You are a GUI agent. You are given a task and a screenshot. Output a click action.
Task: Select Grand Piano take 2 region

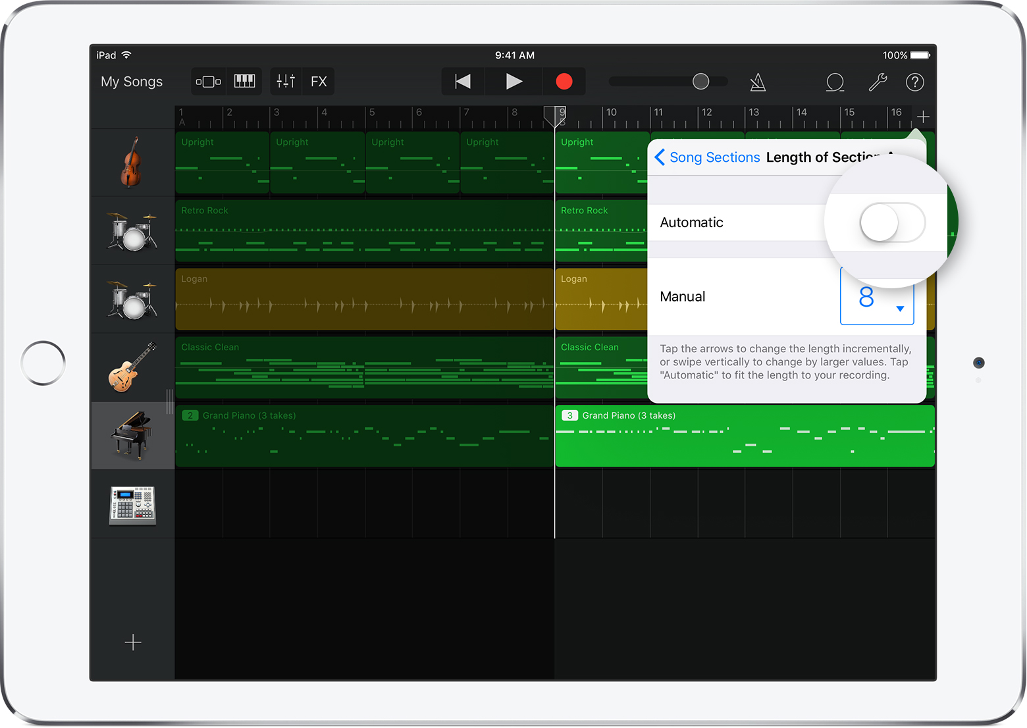pos(365,436)
